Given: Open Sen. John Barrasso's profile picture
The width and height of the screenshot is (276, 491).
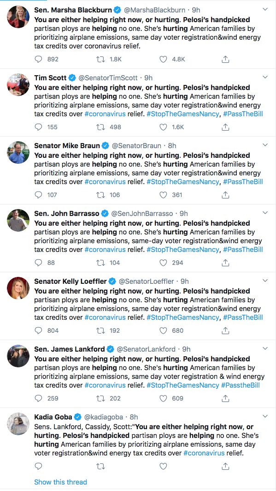Looking at the screenshot, I should tap(18, 220).
